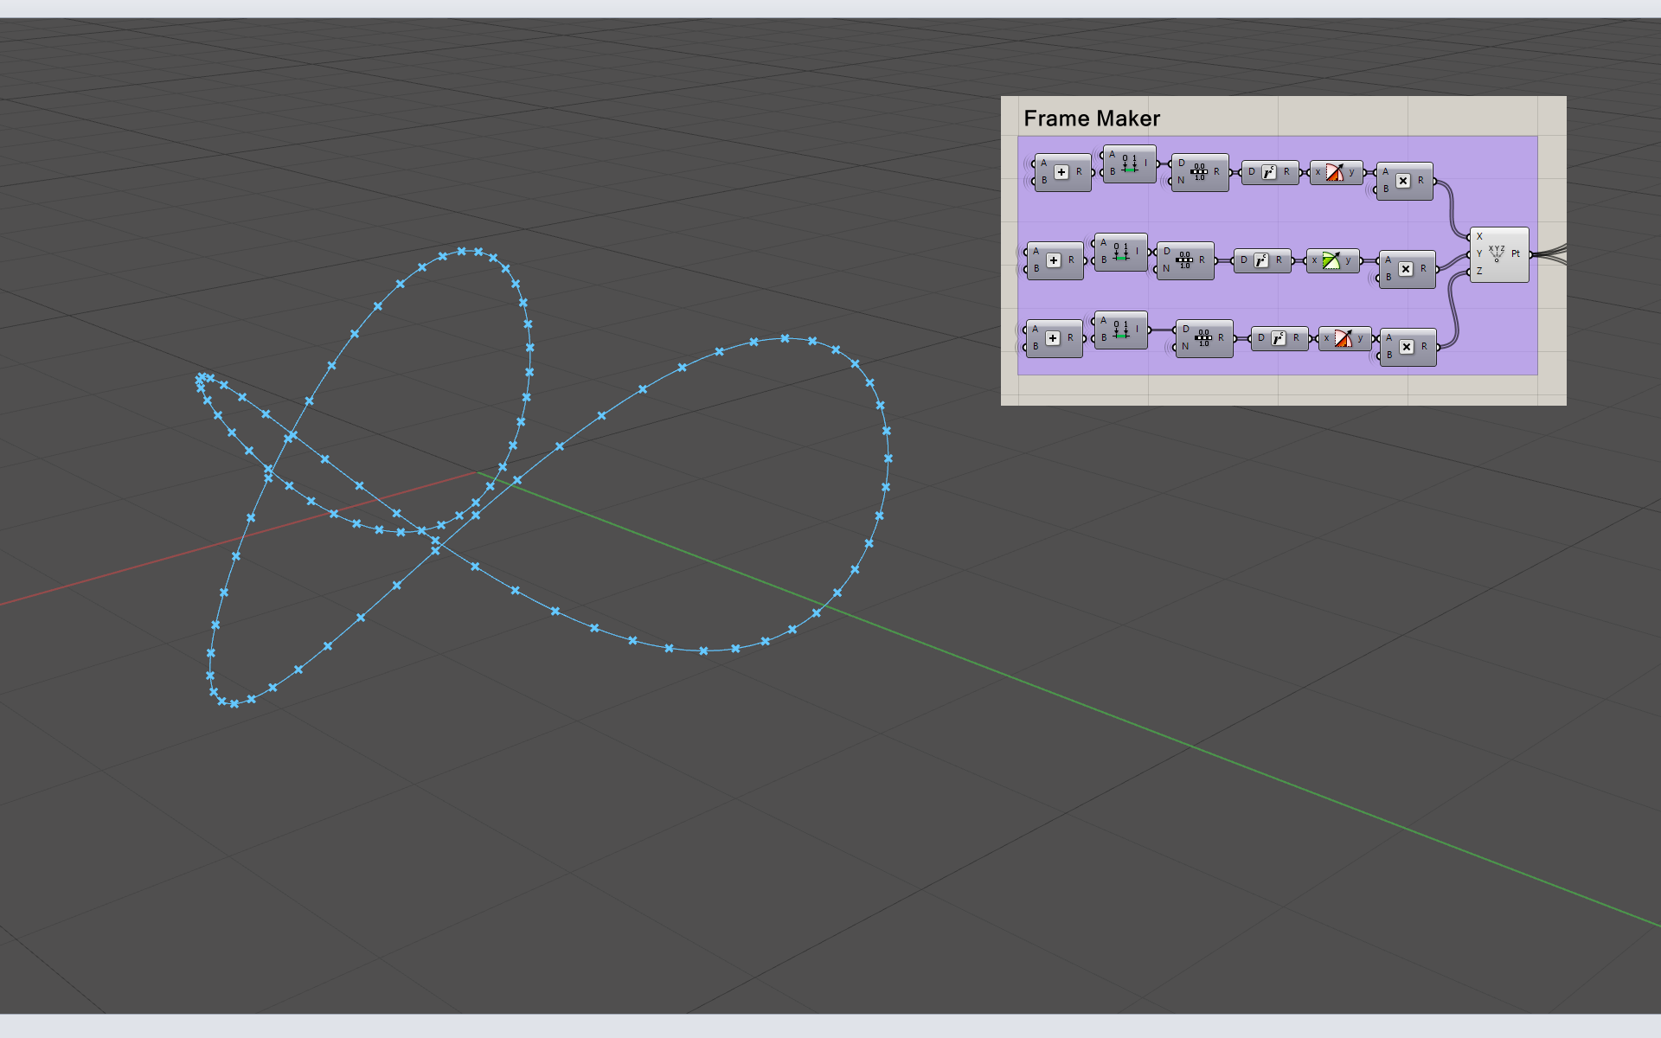Select the top row Construct Domain component

1130,163
